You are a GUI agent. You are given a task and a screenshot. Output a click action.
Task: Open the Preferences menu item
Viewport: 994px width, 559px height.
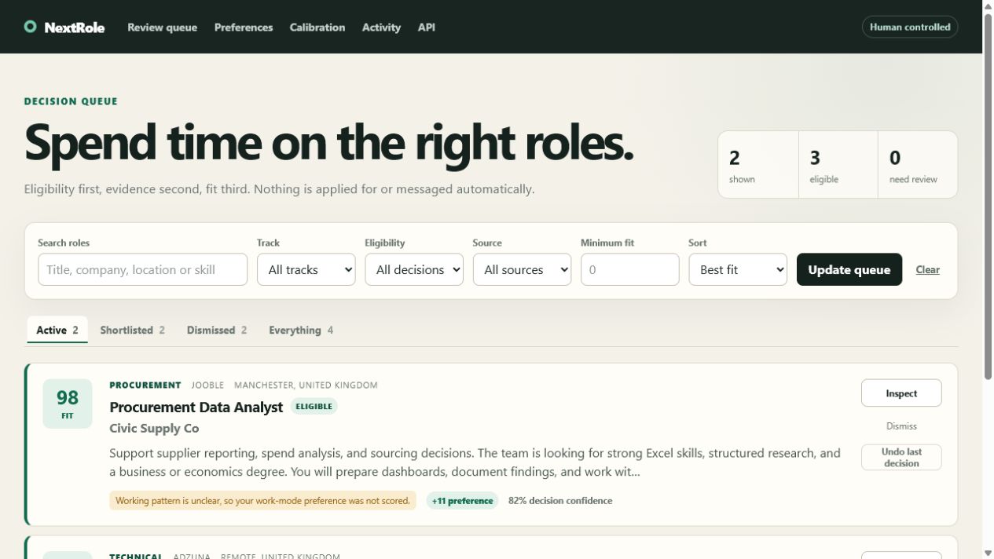coord(244,27)
